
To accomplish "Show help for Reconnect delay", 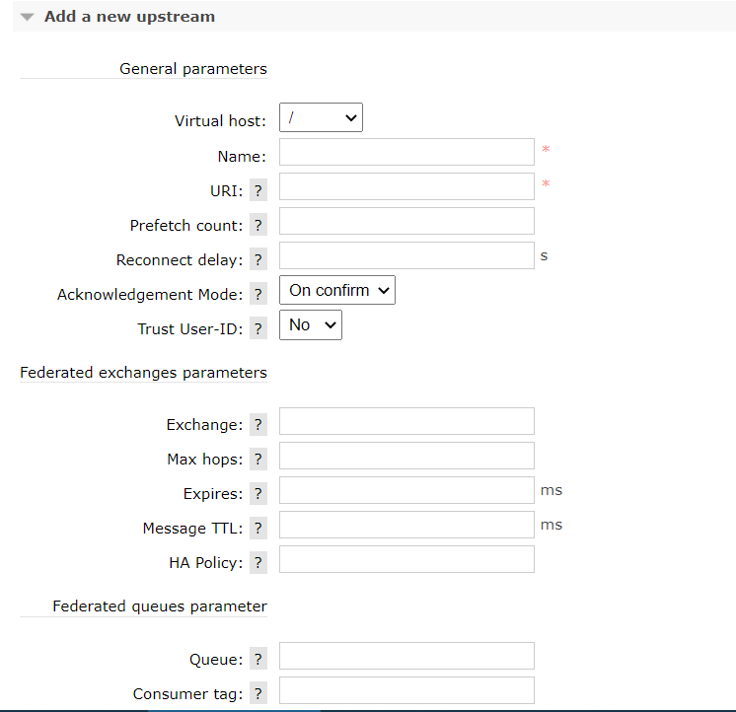I will click(258, 260).
